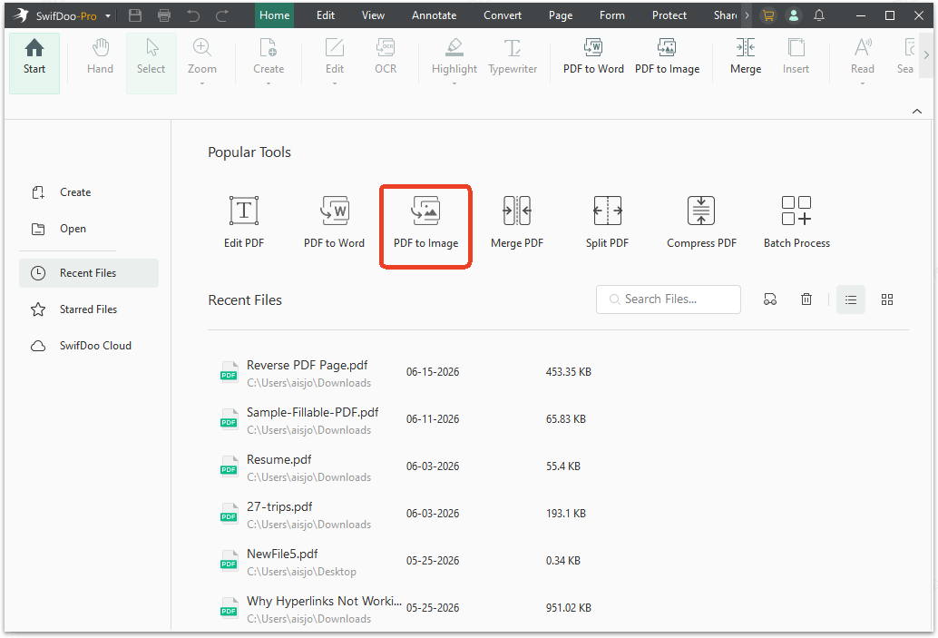Image resolution: width=938 pixels, height=638 pixels.
Task: Click the glasses icon beside file search
Action: [x=770, y=299]
